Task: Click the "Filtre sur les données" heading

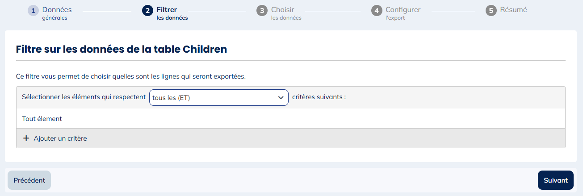Action: click(x=122, y=49)
